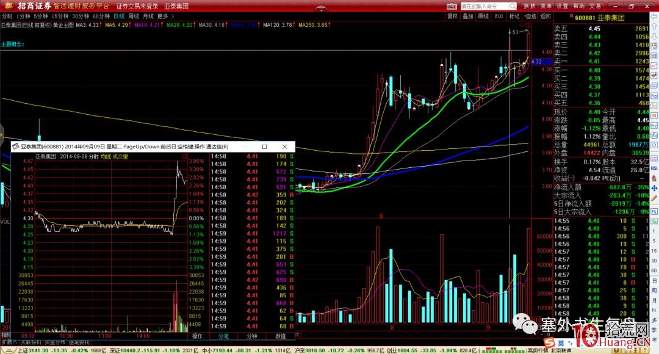Click the popup window's title bar icon
The width and height of the screenshot is (659, 354).
[16, 146]
